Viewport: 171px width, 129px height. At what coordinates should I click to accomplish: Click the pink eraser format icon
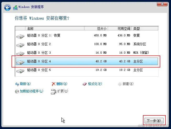click(85, 84)
